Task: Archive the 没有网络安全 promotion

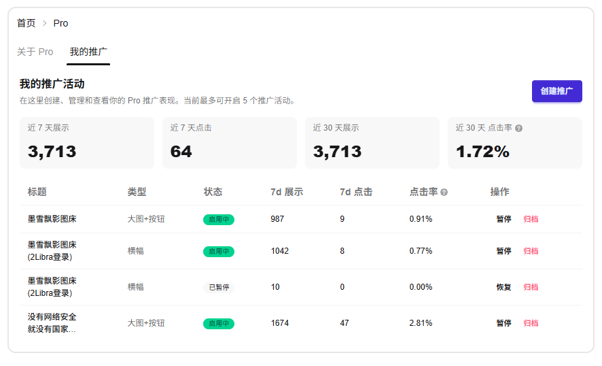Action: click(x=531, y=323)
